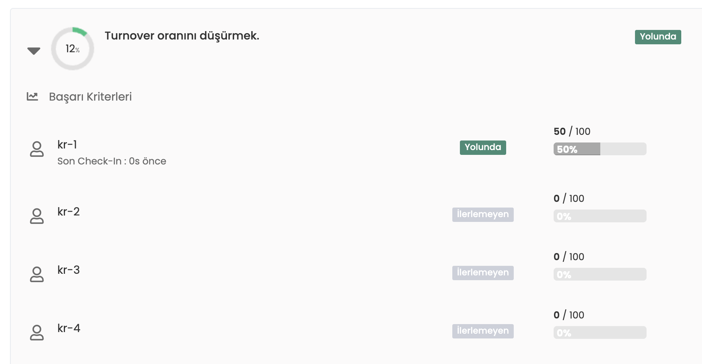Click the owner avatar icon for kr-3
This screenshot has width=702, height=364.
click(x=37, y=274)
